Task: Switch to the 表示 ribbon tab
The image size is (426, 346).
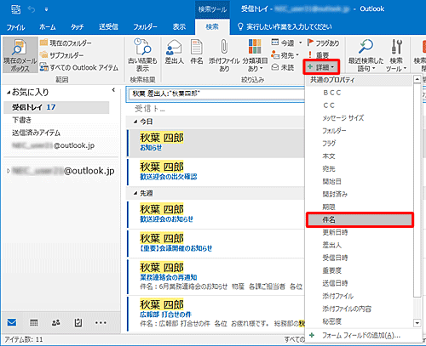Action: coord(179,27)
